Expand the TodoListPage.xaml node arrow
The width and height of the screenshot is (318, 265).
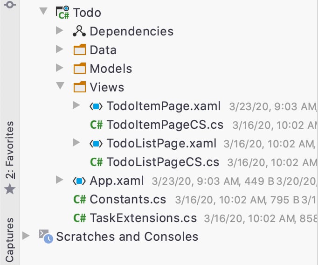pyautogui.click(x=76, y=142)
